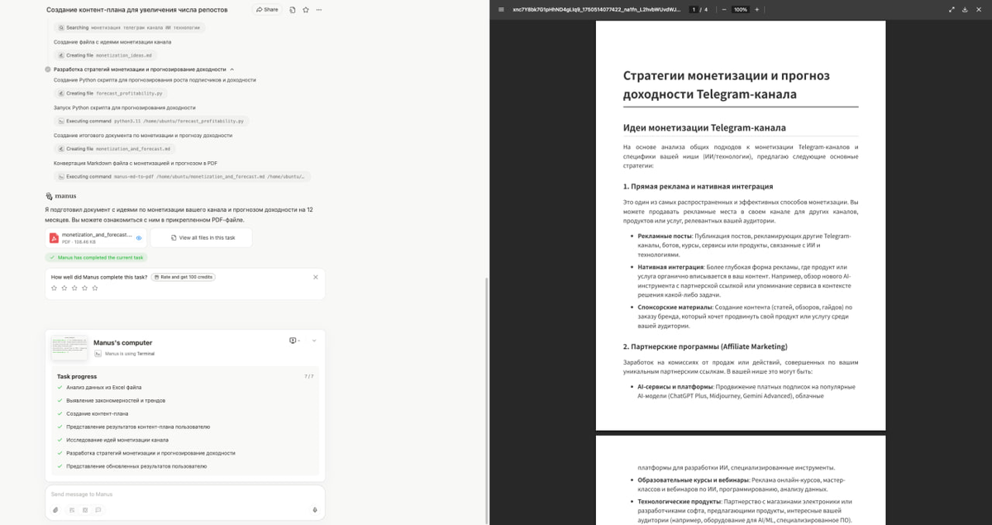
Task: Click the PDF current page number field
Action: pos(694,10)
